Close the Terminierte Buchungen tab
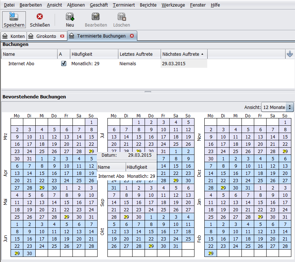 coord(132,36)
